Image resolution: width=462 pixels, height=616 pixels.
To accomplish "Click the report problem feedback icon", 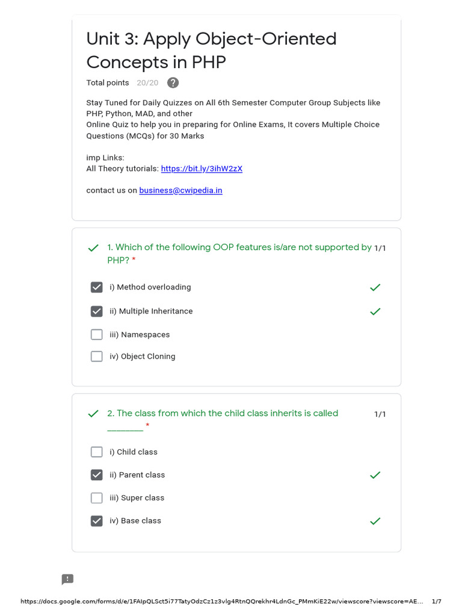I will point(67,579).
